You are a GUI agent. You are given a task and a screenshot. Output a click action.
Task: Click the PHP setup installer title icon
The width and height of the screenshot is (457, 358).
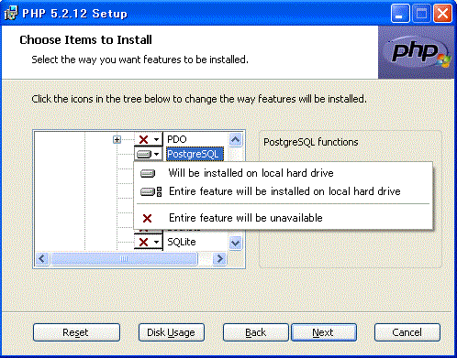(x=11, y=13)
